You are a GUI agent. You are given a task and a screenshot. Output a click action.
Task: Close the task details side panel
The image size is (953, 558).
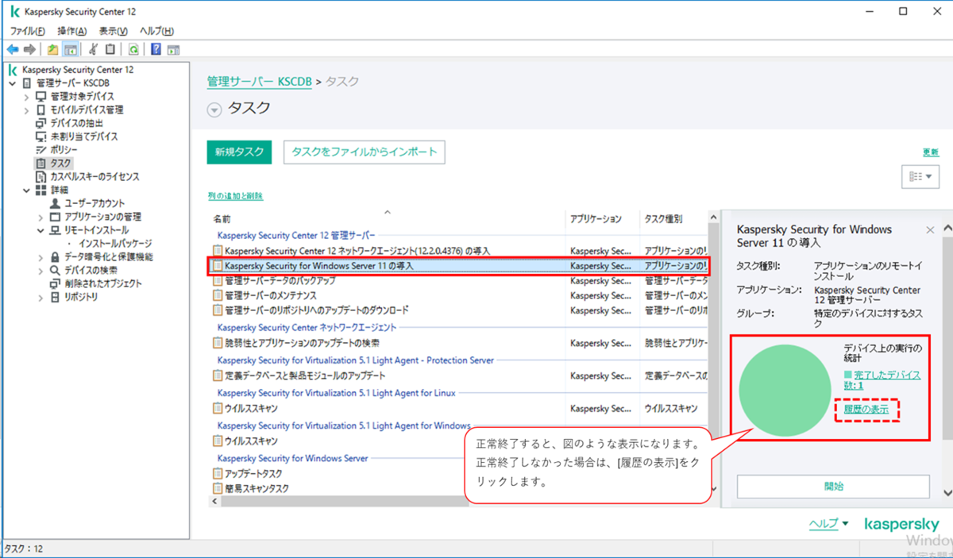pyautogui.click(x=930, y=229)
